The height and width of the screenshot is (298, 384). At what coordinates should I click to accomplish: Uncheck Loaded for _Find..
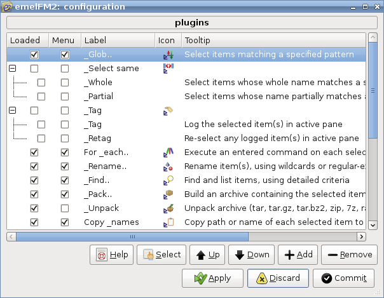[x=34, y=180]
